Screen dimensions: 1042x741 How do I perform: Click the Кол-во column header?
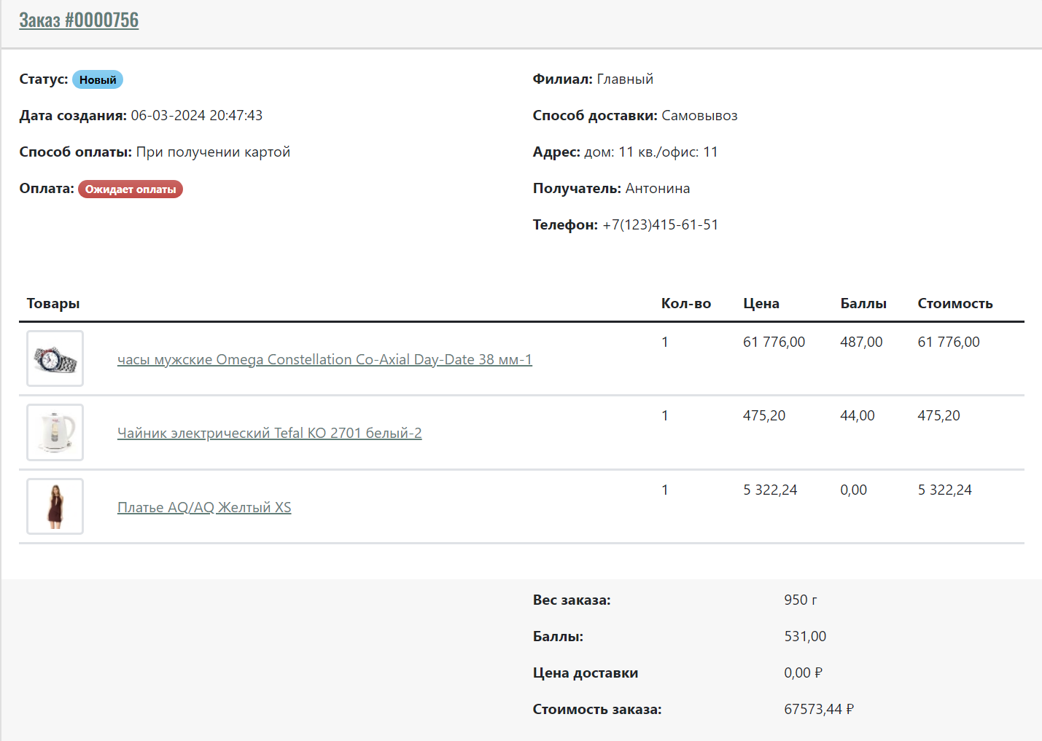point(685,304)
